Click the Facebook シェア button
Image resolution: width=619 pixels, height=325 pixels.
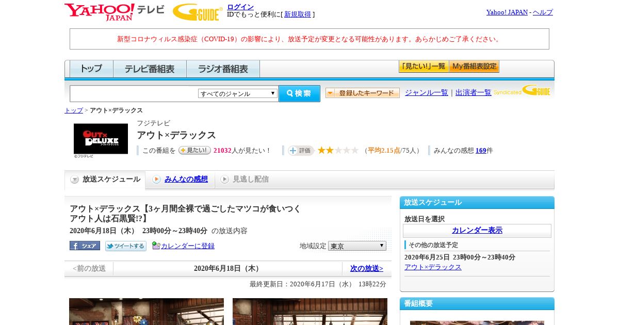(85, 246)
